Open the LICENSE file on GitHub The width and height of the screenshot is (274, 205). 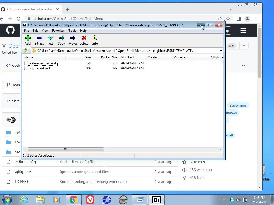[x=22, y=182]
